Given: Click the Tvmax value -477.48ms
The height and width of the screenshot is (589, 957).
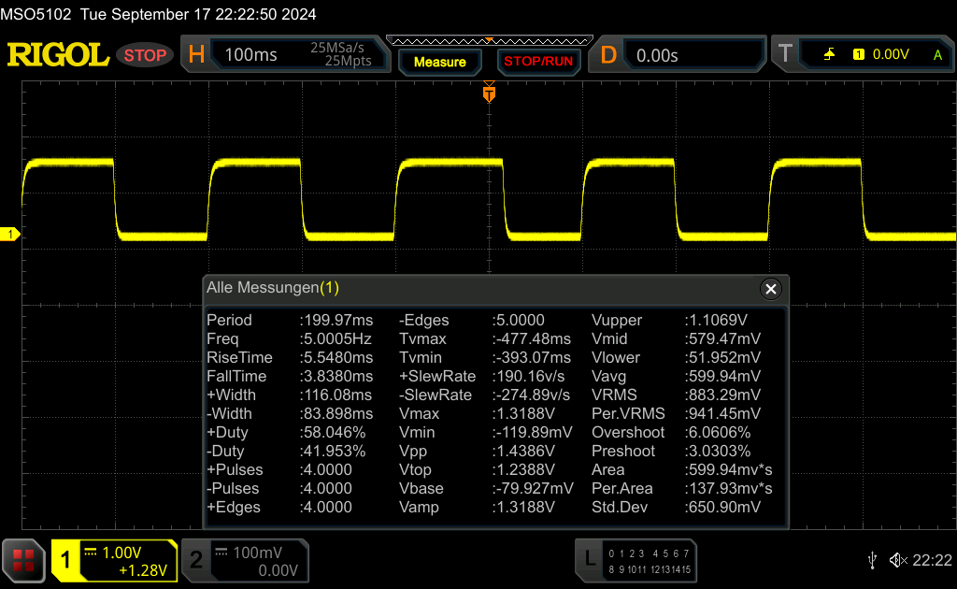Looking at the screenshot, I should coord(532,338).
